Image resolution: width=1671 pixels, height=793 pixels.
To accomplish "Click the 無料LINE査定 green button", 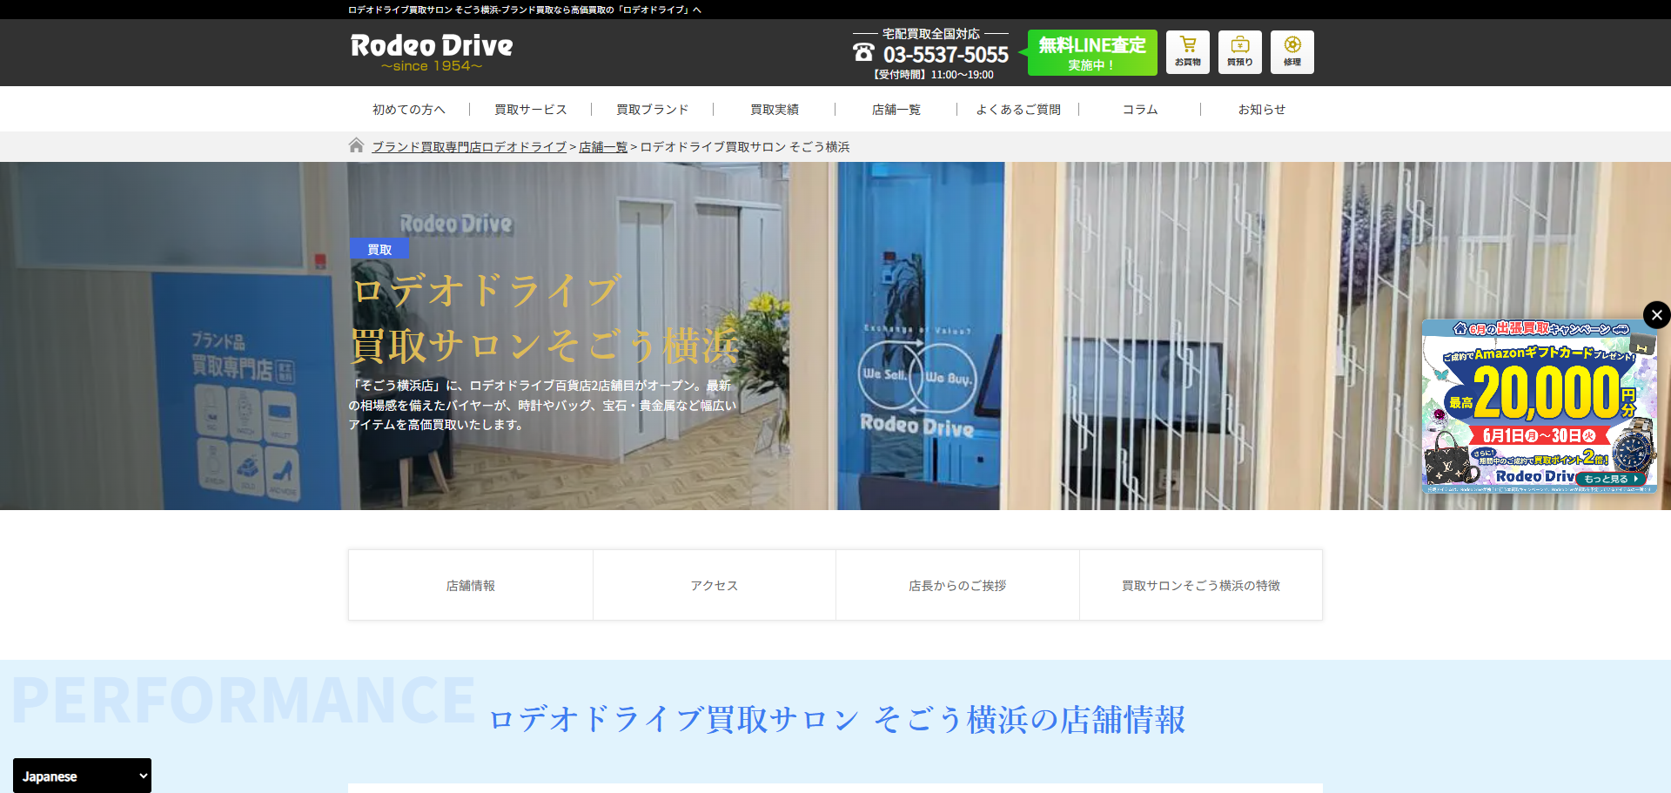I will [1092, 53].
